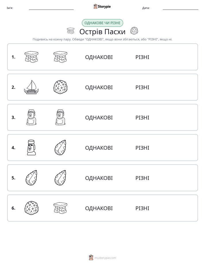Click the first leaf stone in row 5
Viewport: 205px width, 266px height.
[x=32, y=178]
